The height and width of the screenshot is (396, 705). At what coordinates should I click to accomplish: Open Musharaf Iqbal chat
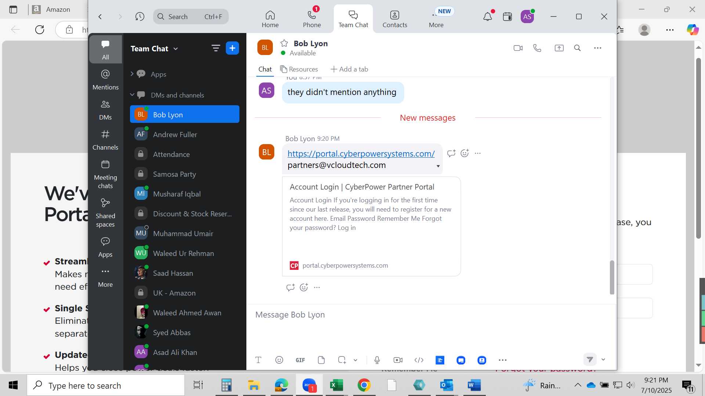tap(184, 194)
